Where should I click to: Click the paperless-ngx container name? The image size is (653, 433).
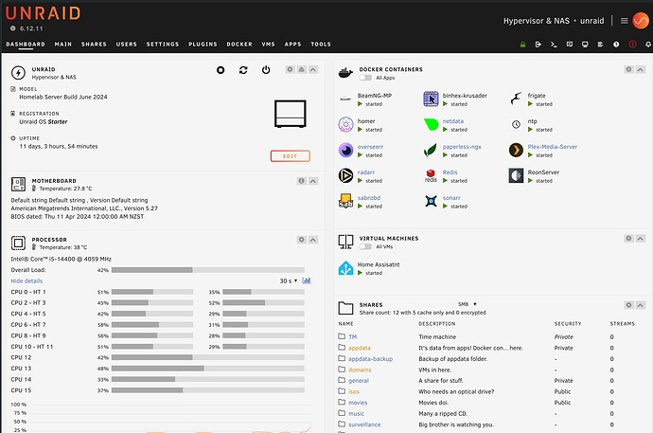tap(462, 147)
